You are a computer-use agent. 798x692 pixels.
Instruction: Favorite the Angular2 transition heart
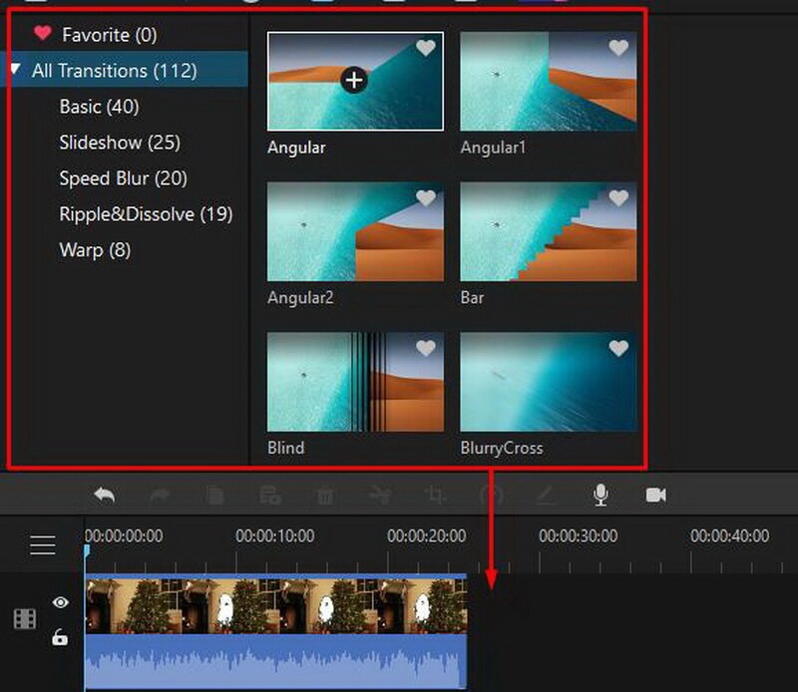click(426, 198)
